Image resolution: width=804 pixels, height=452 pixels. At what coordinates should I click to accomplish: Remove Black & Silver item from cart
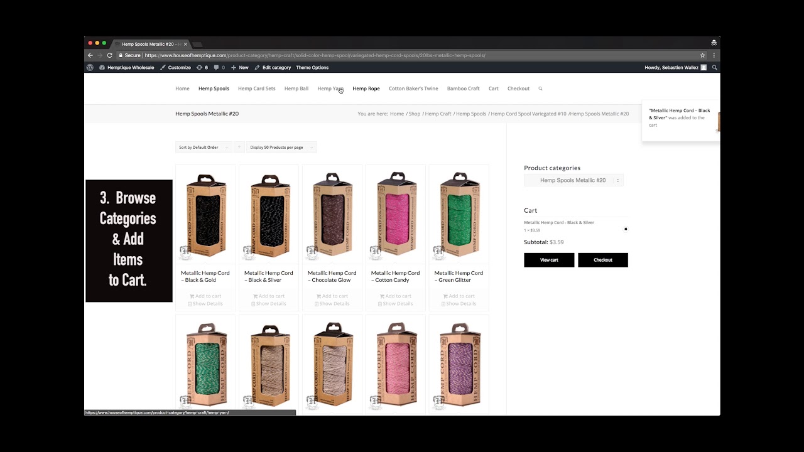[x=626, y=229]
